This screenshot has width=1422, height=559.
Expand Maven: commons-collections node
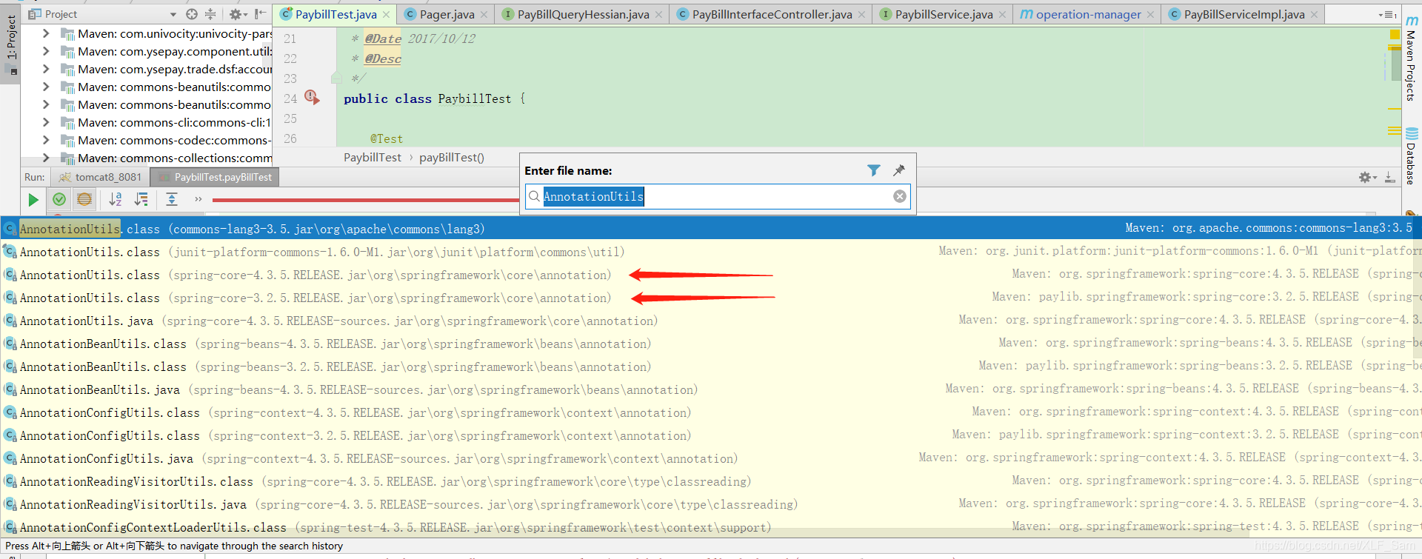click(46, 158)
